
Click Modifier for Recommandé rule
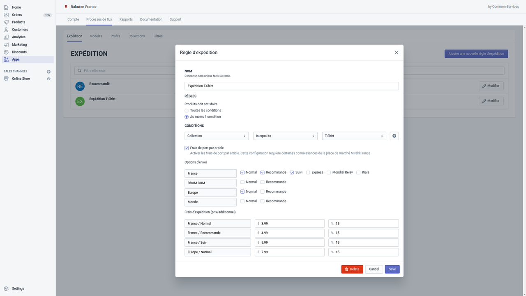491,86
